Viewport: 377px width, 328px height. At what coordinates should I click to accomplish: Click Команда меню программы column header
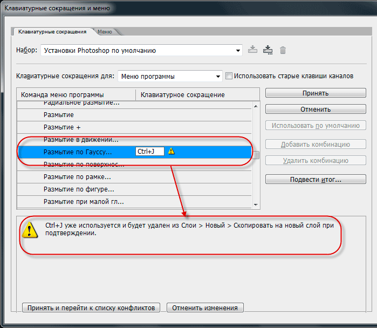(76, 95)
